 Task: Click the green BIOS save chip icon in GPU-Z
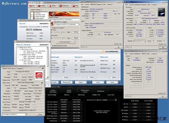click(42, 83)
